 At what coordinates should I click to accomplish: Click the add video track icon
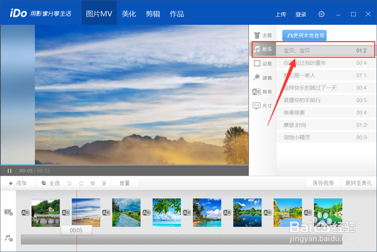(9, 212)
